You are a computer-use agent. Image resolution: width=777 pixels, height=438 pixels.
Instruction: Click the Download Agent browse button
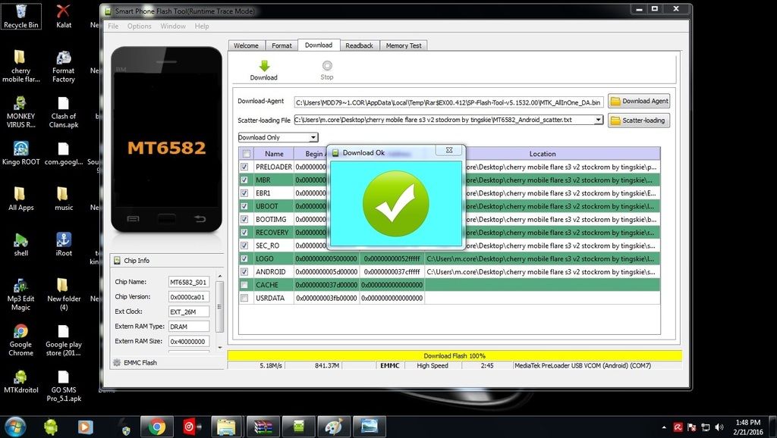click(x=639, y=101)
